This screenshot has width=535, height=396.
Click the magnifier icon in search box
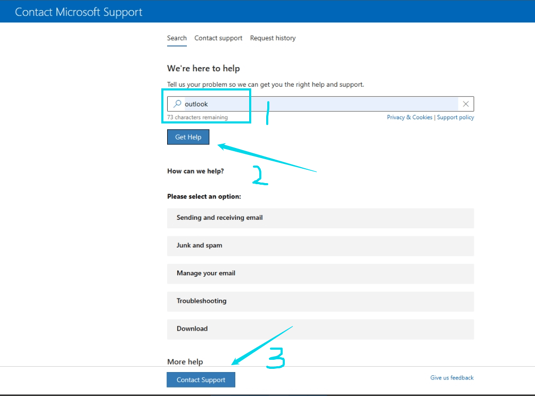[177, 104]
